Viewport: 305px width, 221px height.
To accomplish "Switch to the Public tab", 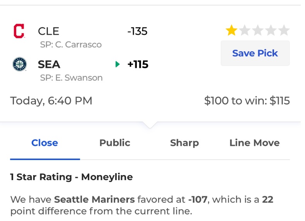I will coord(115,143).
